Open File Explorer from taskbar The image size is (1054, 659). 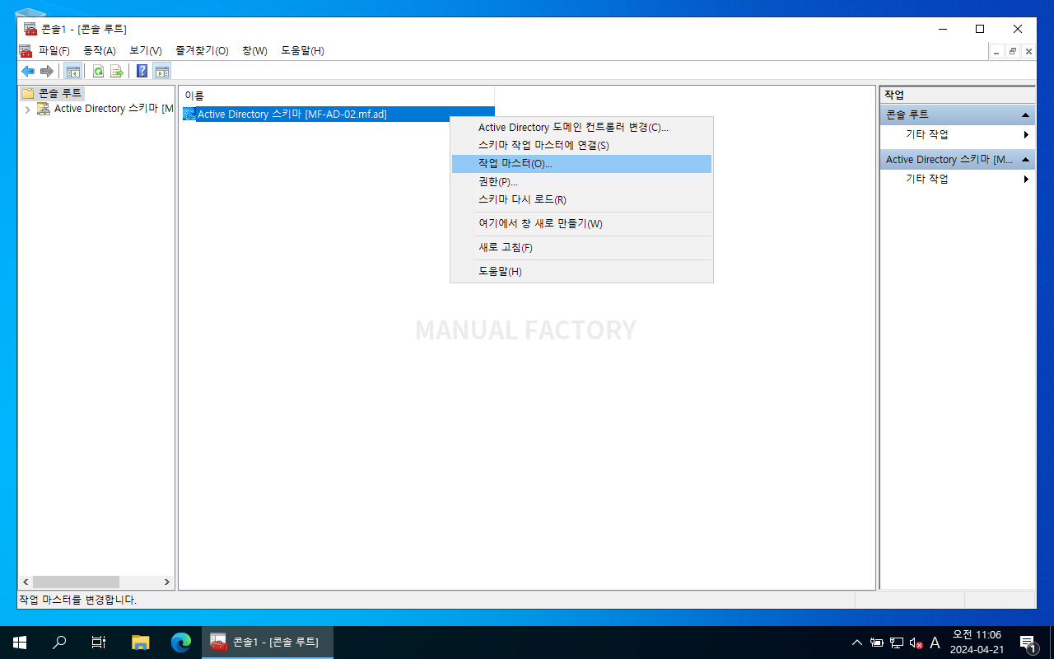click(x=141, y=643)
